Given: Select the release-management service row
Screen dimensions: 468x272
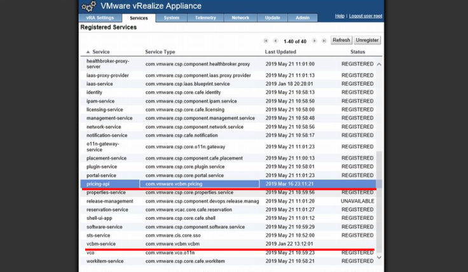Looking at the screenshot, I should pyautogui.click(x=228, y=201).
